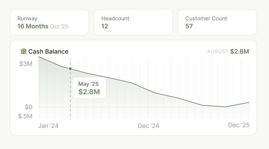Click the May '25 $2.8M tooltip
Screen dimensions: 269x149
(x=89, y=88)
